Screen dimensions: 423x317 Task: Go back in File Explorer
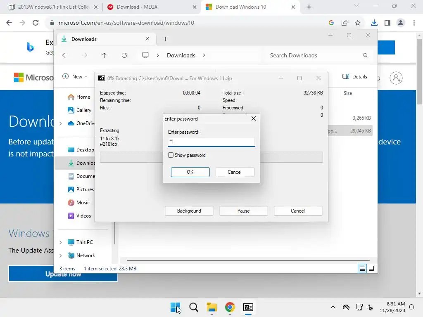click(x=65, y=55)
